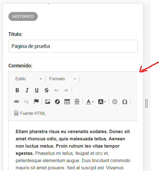Insert a link with chain icon
Viewport: 159px width, 171px height.
coord(17,102)
